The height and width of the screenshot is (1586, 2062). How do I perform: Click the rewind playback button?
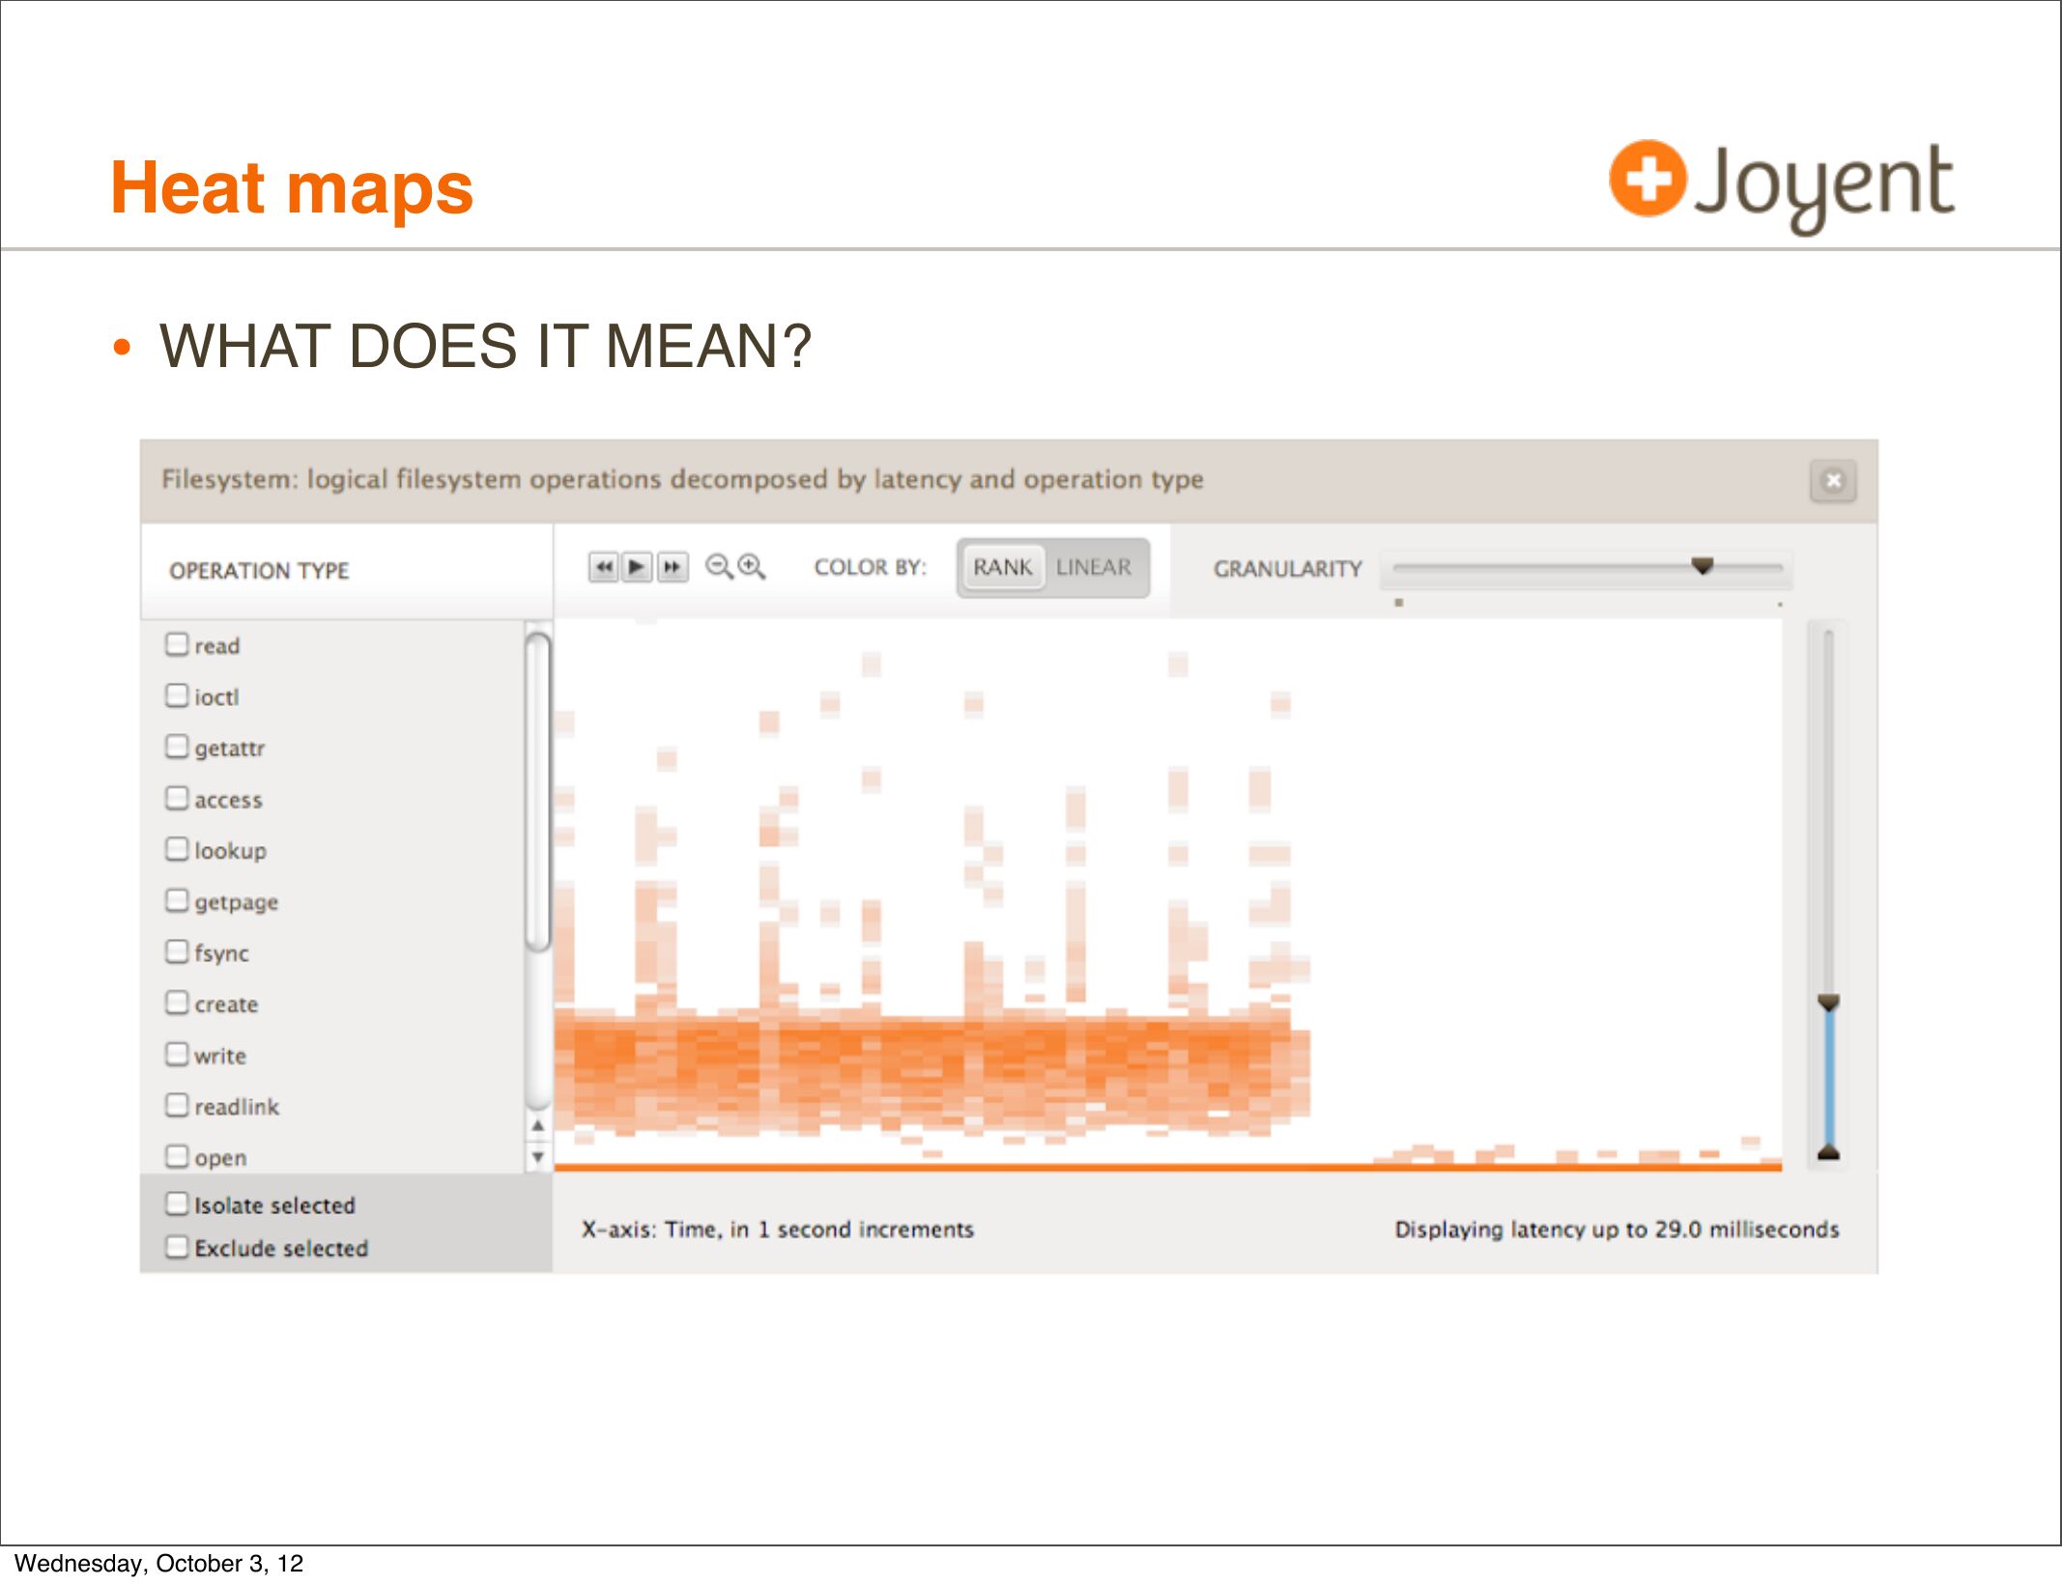[603, 567]
